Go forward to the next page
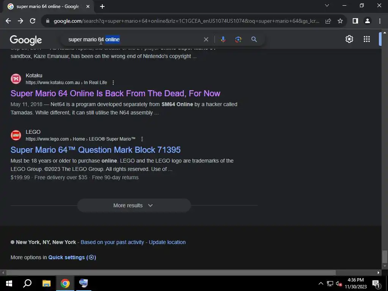The height and width of the screenshot is (291, 388). point(20,21)
